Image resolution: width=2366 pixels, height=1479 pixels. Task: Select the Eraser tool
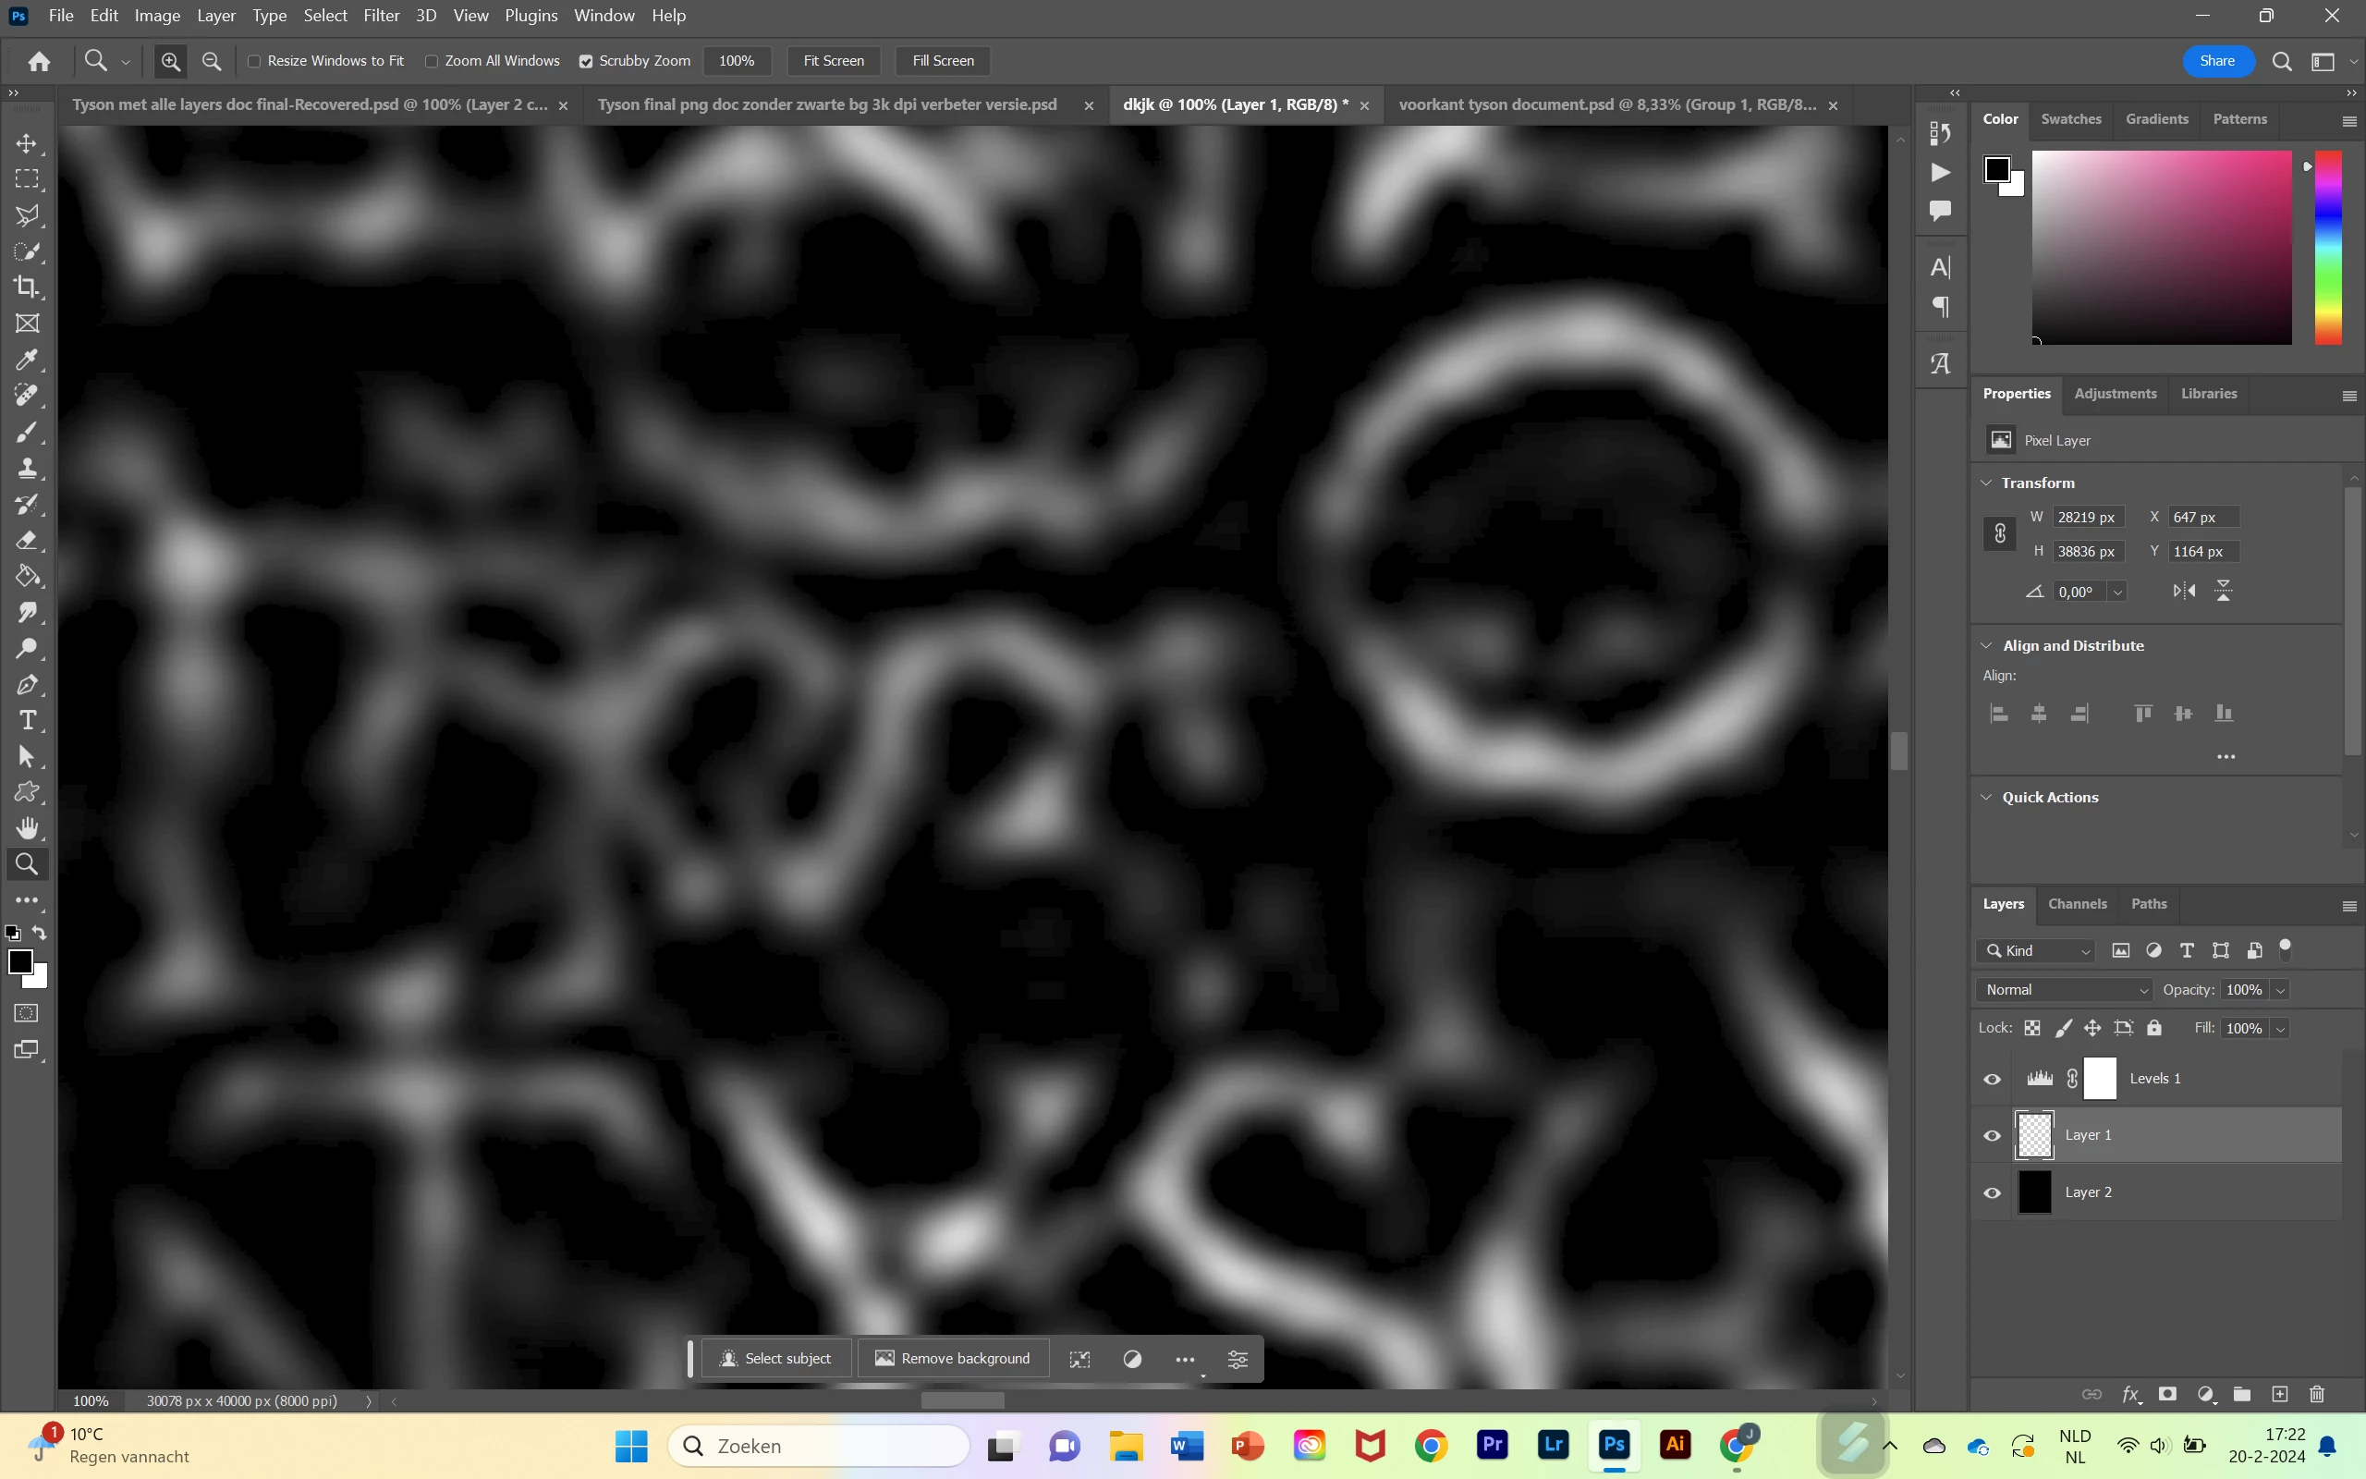tap(28, 541)
